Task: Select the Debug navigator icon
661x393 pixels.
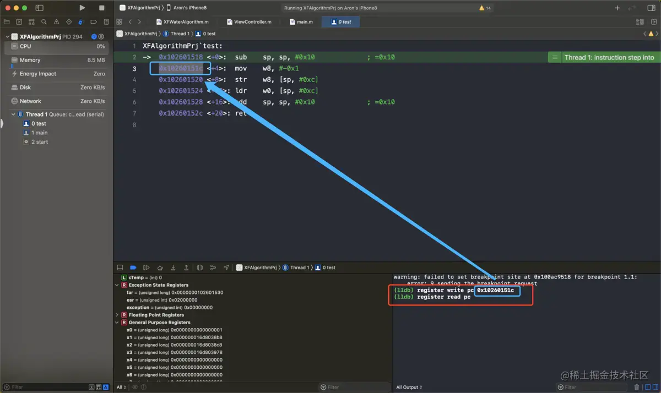Action: tap(80, 22)
